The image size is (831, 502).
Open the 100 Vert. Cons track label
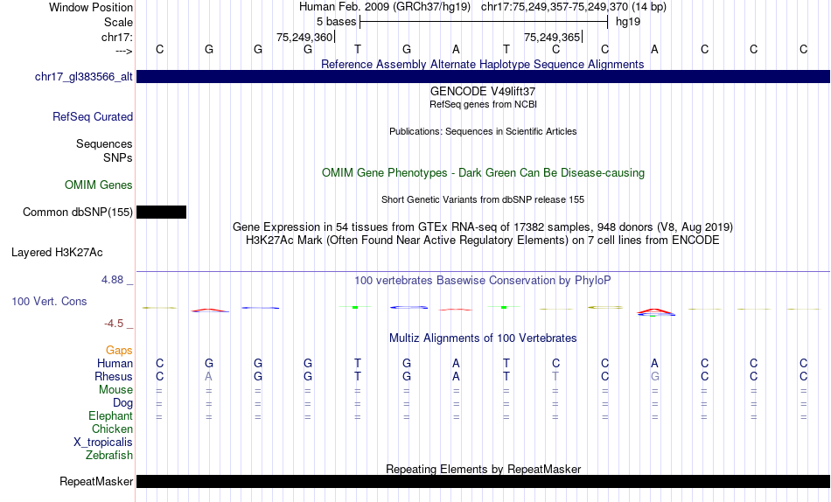(49, 301)
